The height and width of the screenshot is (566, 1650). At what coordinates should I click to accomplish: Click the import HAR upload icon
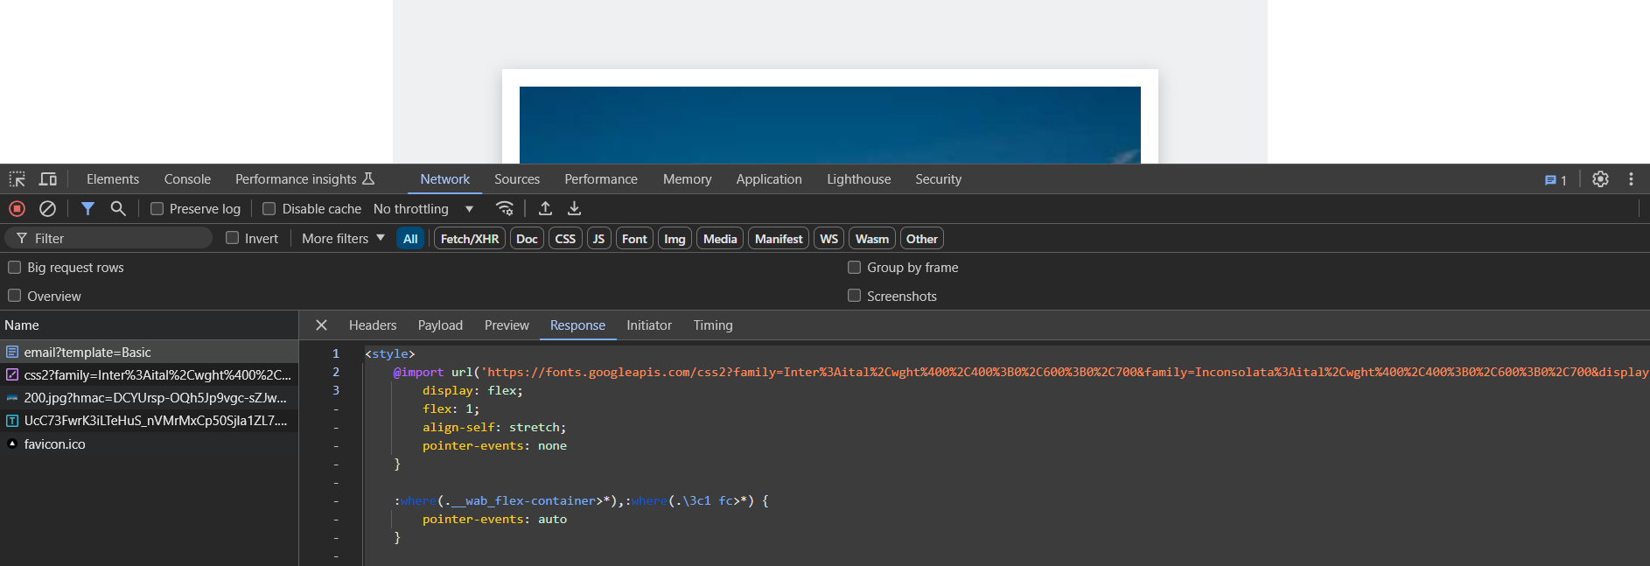545,209
